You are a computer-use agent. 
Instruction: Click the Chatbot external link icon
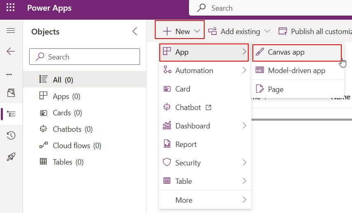click(209, 108)
